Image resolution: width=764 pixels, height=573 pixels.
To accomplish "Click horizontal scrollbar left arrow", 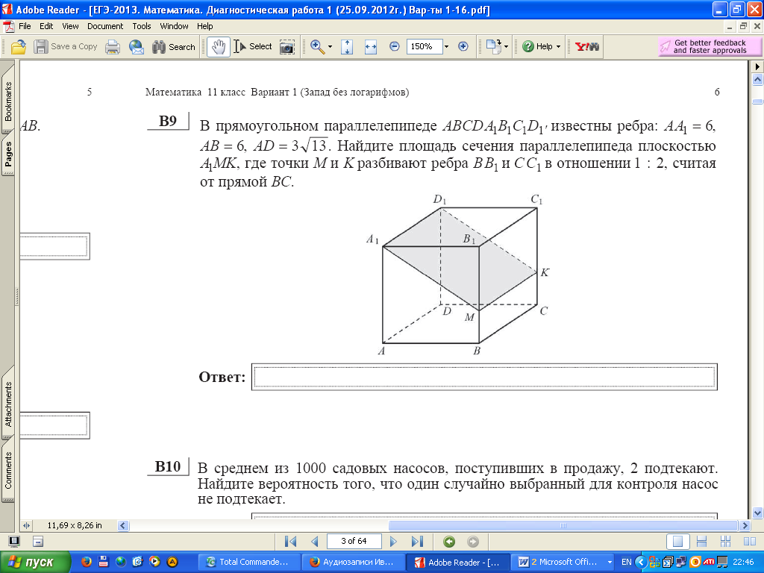I will point(123,526).
